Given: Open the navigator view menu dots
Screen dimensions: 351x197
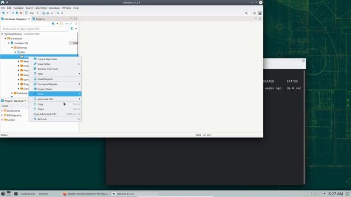Looking at the screenshot, I should click(x=76, y=24).
